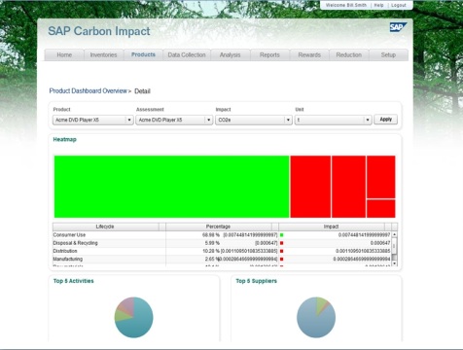Sort by Impact column header
The height and width of the screenshot is (350, 463).
coord(331,227)
